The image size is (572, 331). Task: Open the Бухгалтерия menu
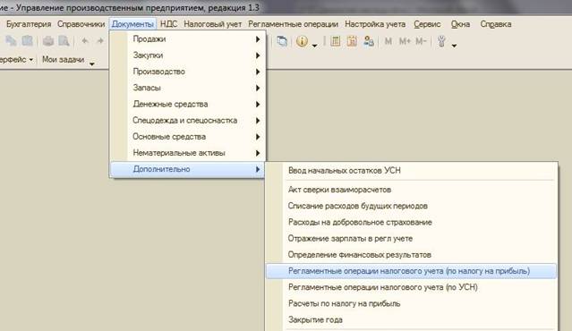point(29,24)
